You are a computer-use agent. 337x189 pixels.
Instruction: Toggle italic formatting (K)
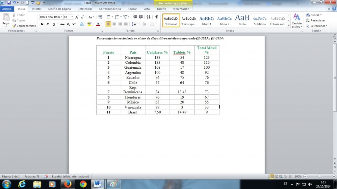point(48,24)
